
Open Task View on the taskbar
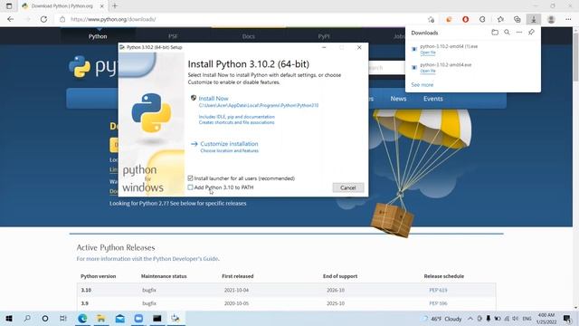tap(63, 318)
